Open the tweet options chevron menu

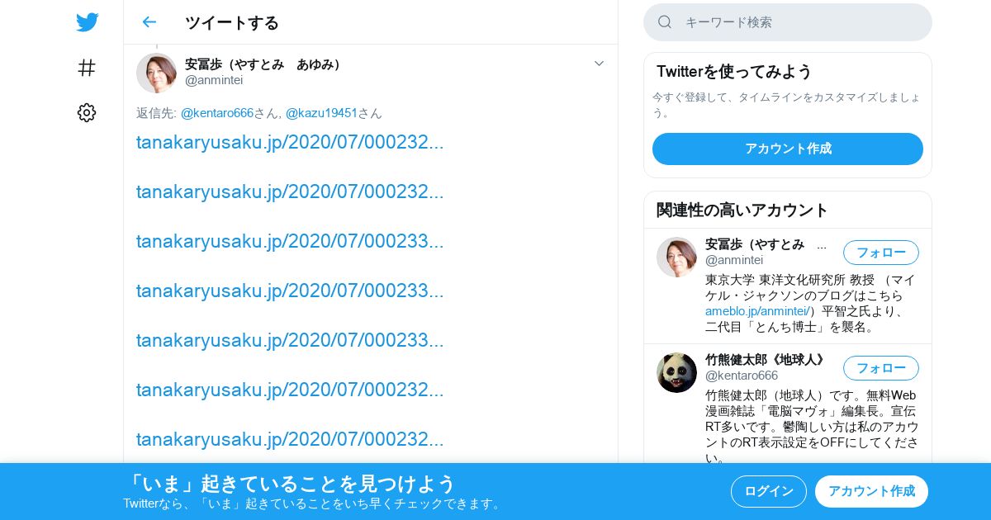pyautogui.click(x=599, y=64)
